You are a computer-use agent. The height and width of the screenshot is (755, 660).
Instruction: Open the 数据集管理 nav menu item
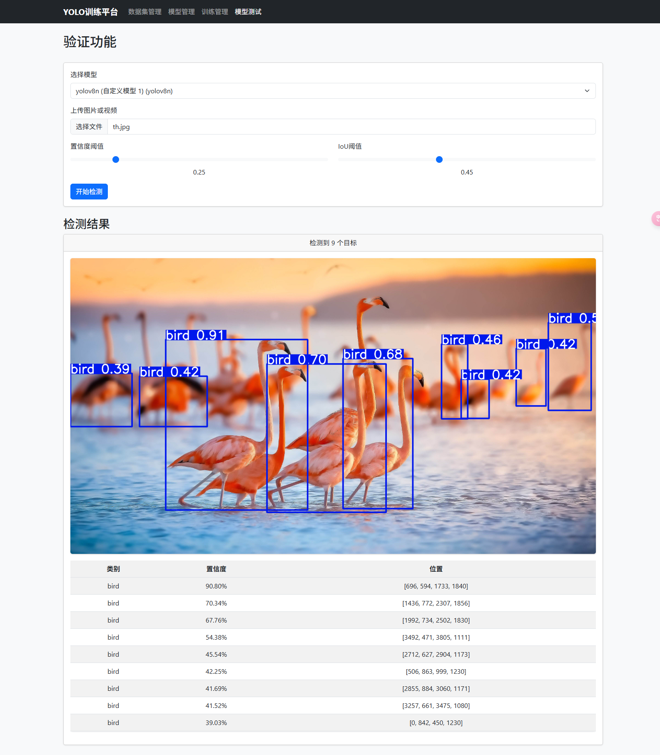click(144, 12)
